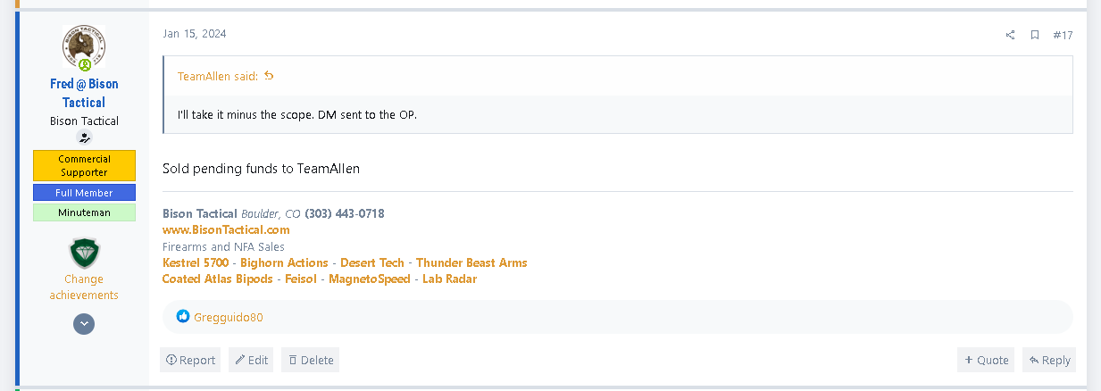The width and height of the screenshot is (1101, 391).
Task: Add the post to multi-quote with Quote
Action: [x=986, y=360]
